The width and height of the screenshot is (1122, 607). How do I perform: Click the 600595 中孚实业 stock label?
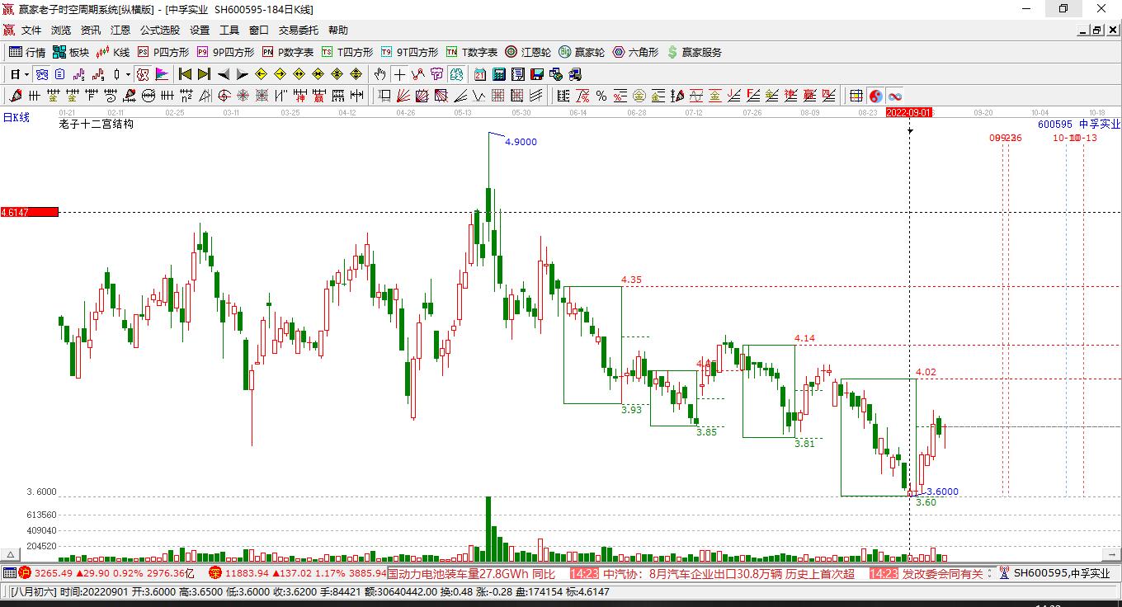click(x=1079, y=124)
